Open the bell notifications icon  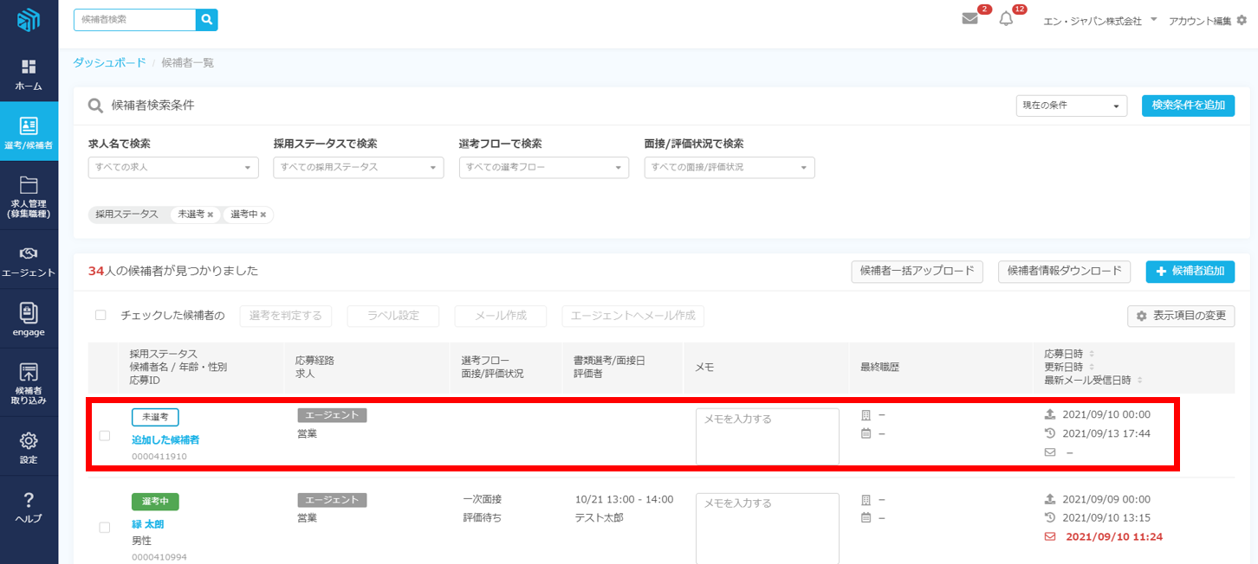pyautogui.click(x=1006, y=19)
